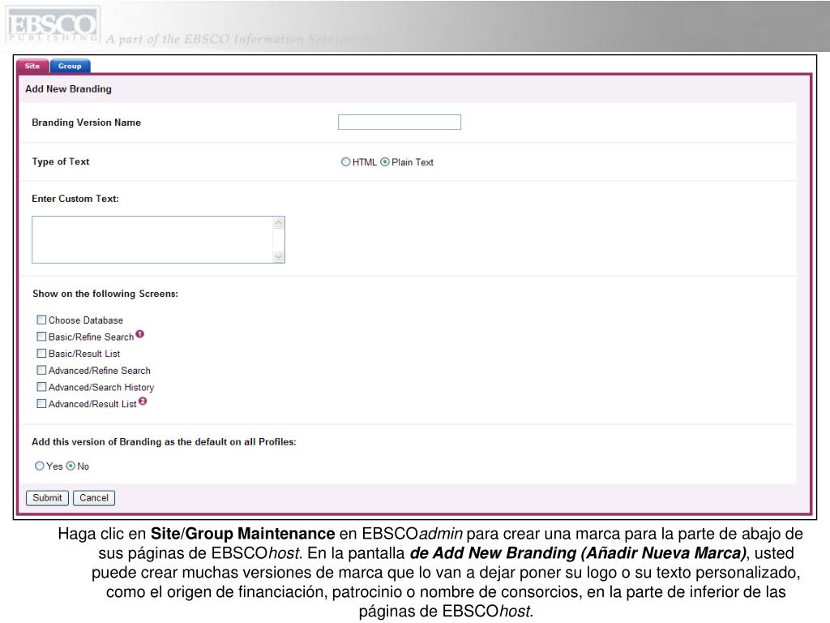Click the Submit button
Viewport: 830px width, 623px height.
coord(47,498)
